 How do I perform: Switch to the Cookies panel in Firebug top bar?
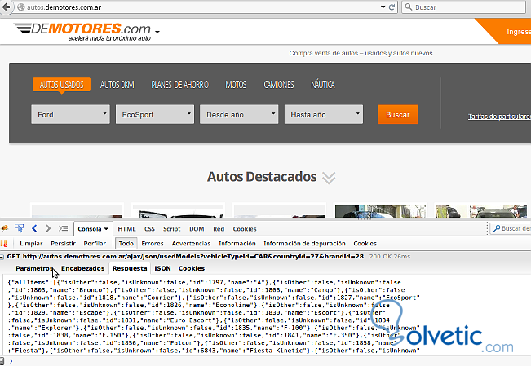245,229
